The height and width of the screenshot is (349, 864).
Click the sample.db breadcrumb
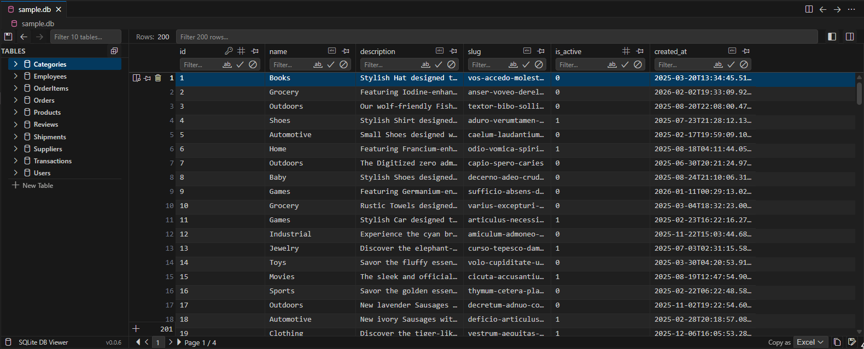pyautogui.click(x=33, y=23)
